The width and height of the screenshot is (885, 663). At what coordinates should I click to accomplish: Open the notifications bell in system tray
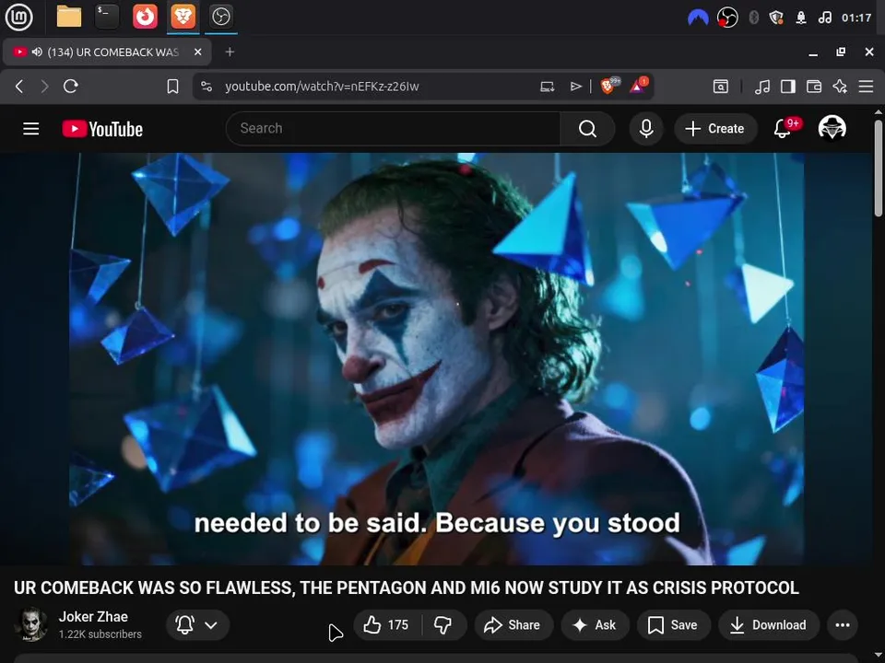(800, 17)
